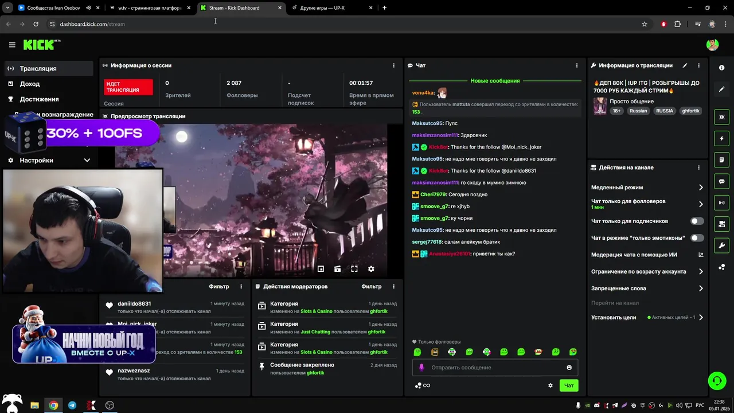The height and width of the screenshot is (413, 734).
Task: Open File Explorer from the taskbar
Action: click(x=34, y=405)
